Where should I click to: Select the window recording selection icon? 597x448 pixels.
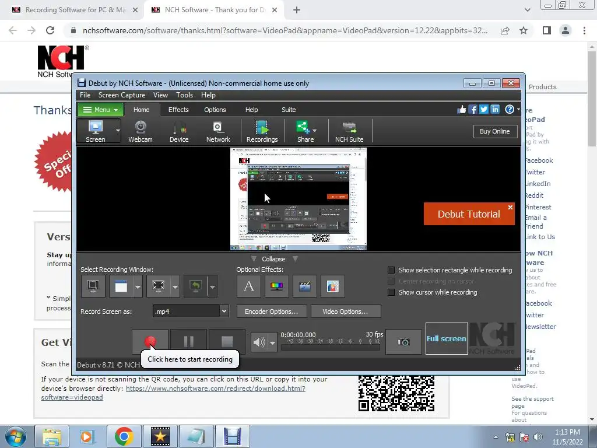pyautogui.click(x=121, y=286)
